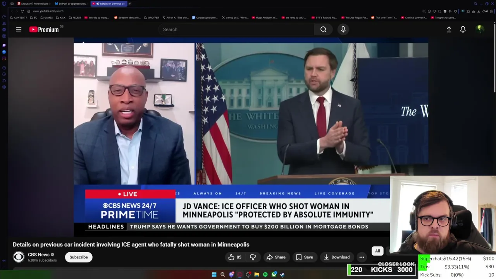Open the history clock icon in sidebar
Image resolution: width=496 pixels, height=279 pixels.
click(4, 74)
